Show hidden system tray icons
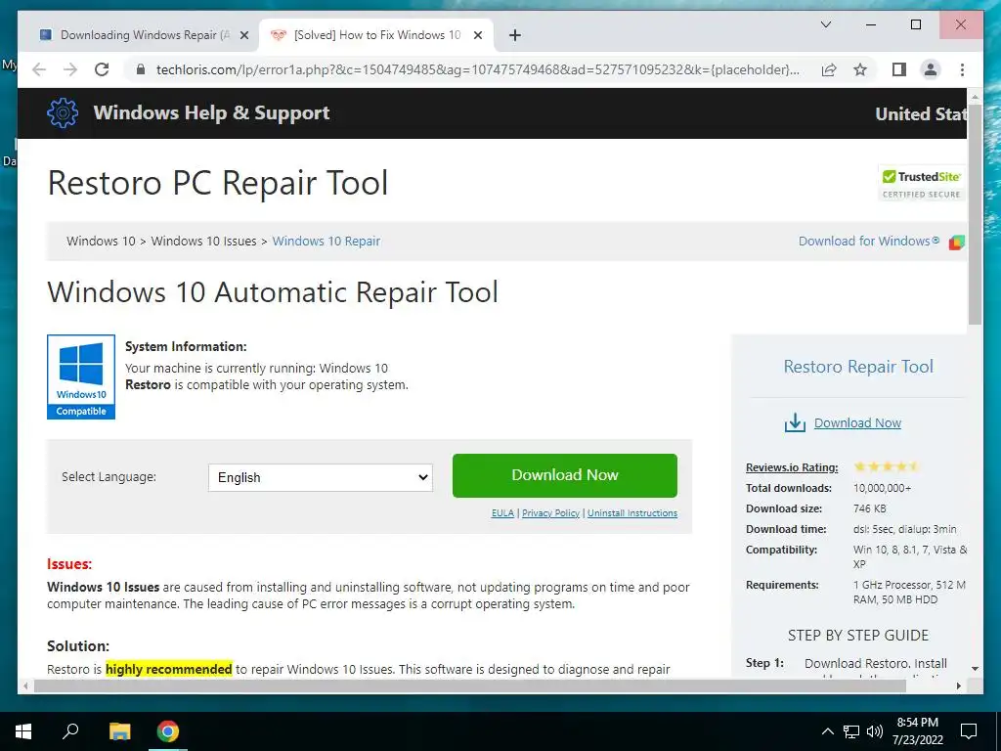 827,731
